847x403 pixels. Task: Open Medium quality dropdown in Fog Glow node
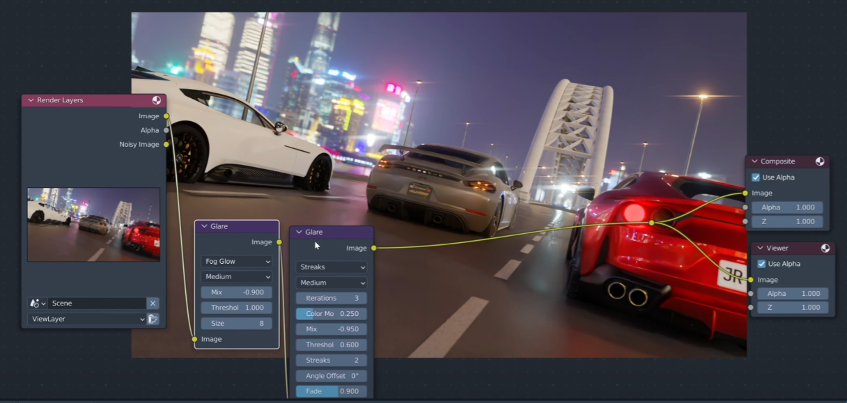click(x=237, y=277)
